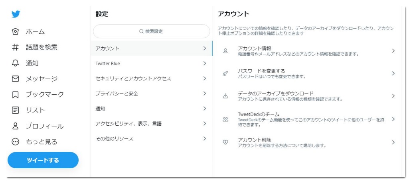411x183 pixels.
Task: Open the 通知 bell icon in sidebar
Action: (x=16, y=63)
